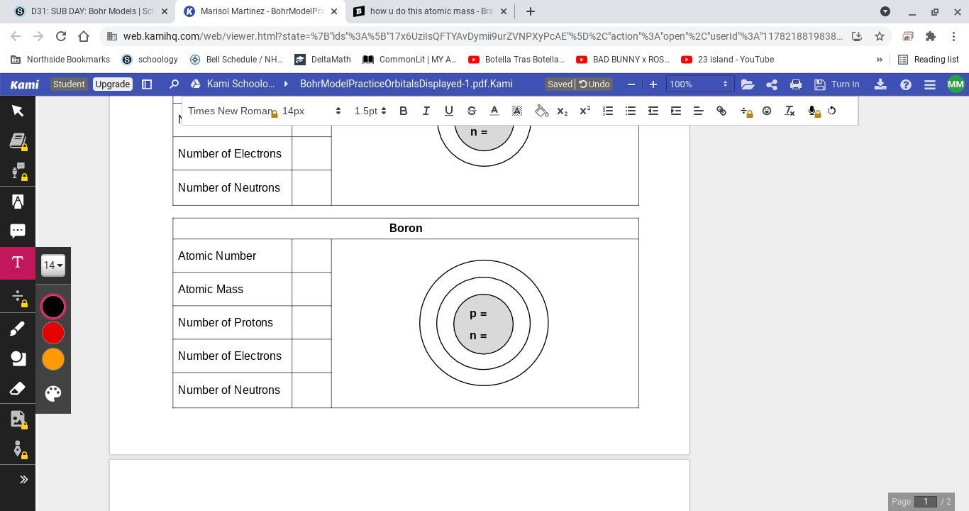
Task: Toggle superscript formatting
Action: (x=585, y=111)
